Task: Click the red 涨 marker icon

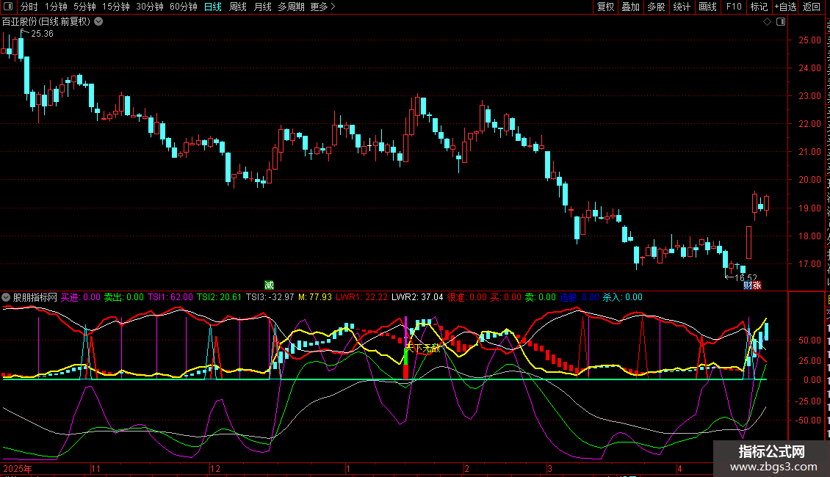Action: click(x=757, y=285)
